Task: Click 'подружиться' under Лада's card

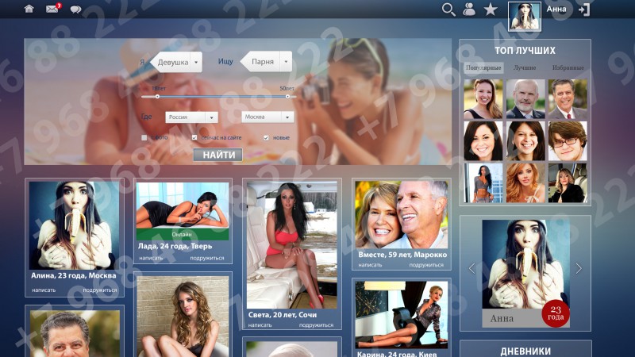Action: point(207,258)
